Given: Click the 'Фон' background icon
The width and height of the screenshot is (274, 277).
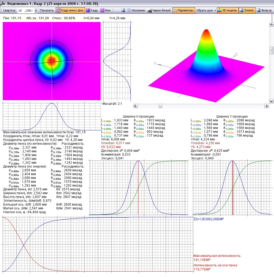Looking at the screenshot, I should pos(102,10).
